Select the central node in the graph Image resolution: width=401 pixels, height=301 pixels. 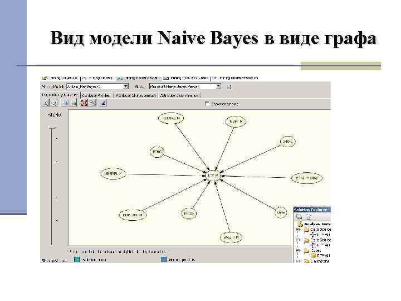pyautogui.click(x=213, y=176)
